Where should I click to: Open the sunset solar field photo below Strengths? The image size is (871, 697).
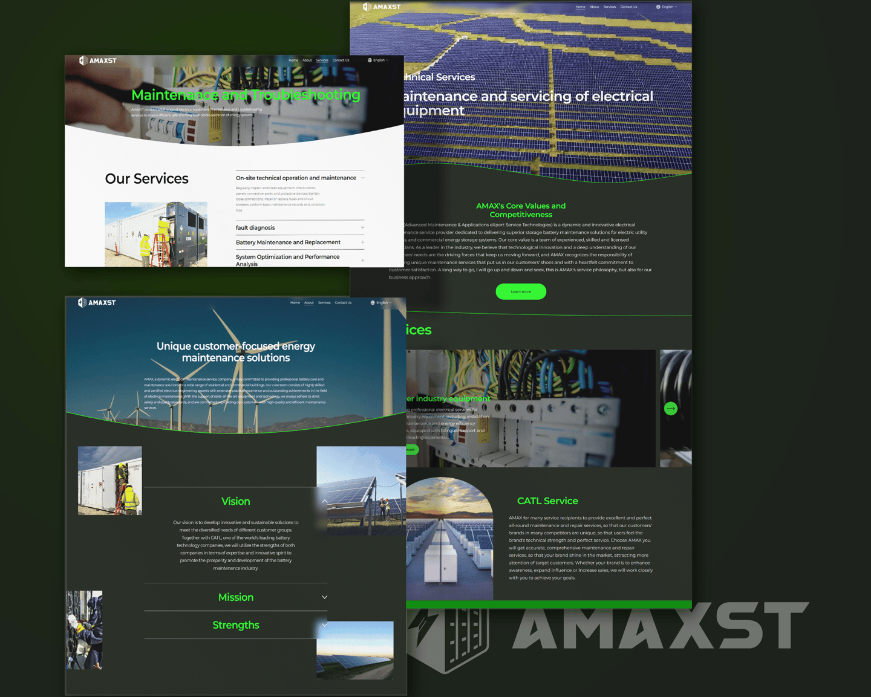[x=355, y=650]
